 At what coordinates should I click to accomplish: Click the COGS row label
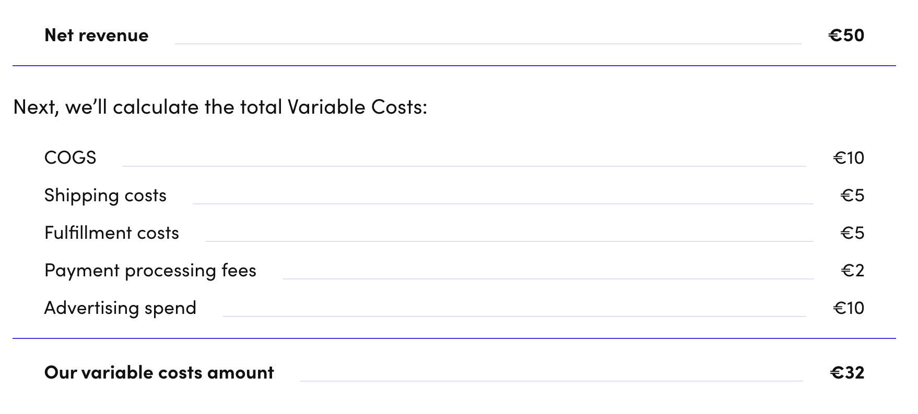point(70,157)
